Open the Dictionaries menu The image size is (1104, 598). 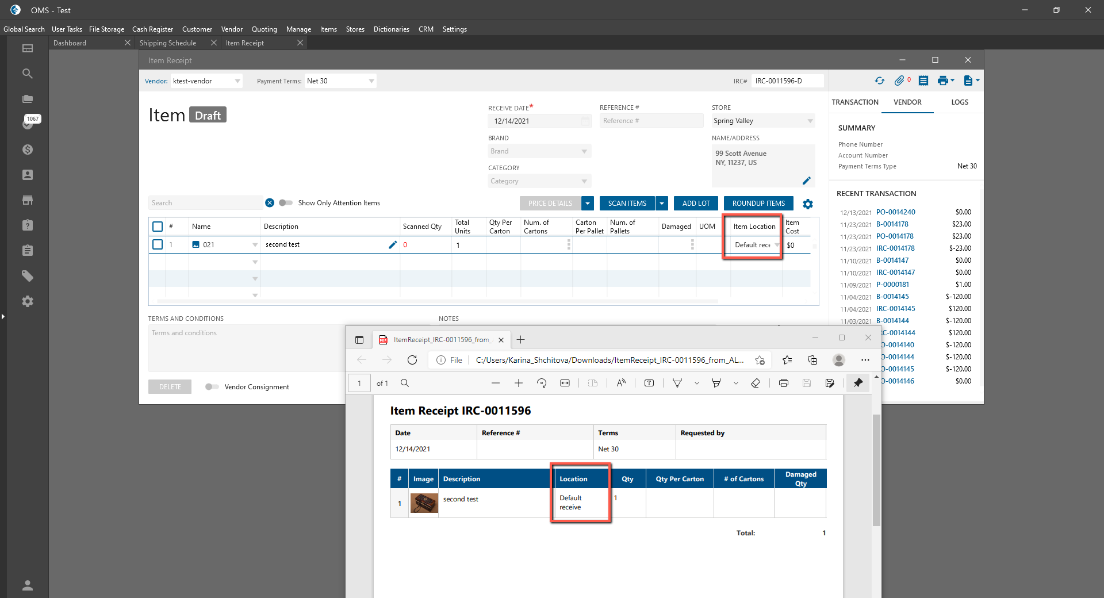(391, 29)
